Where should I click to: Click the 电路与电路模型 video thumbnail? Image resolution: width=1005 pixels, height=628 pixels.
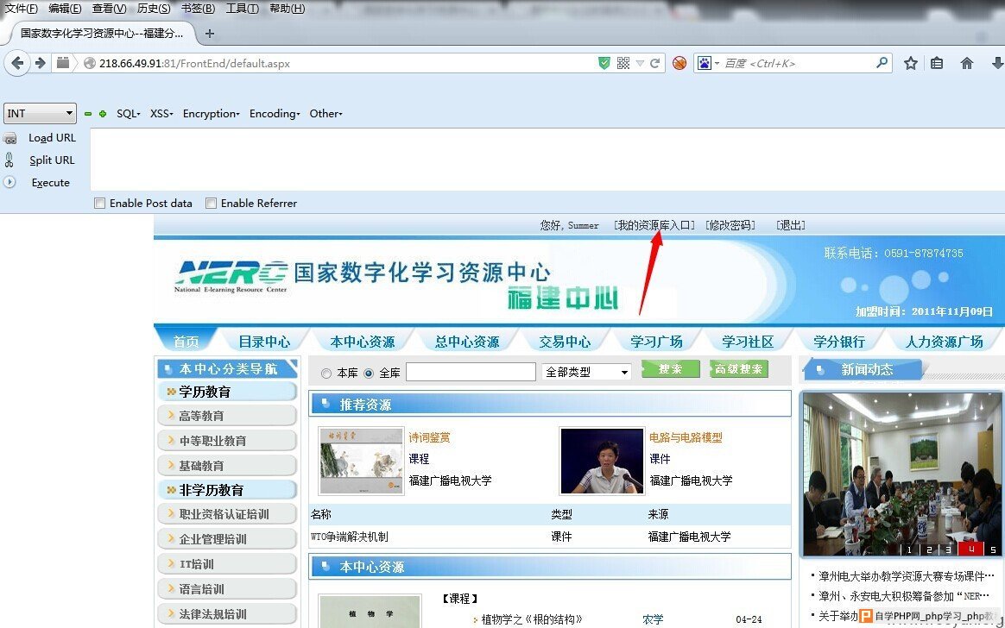[x=602, y=461]
